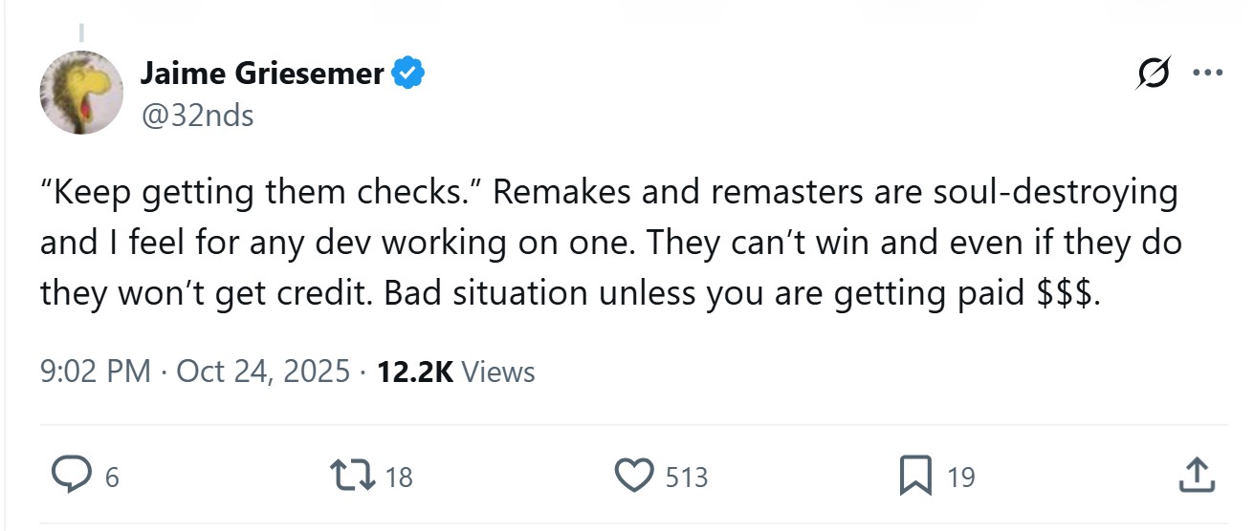Image resolution: width=1254 pixels, height=531 pixels.
Task: Open the Grok explain-post icon
Action: pyautogui.click(x=1153, y=74)
